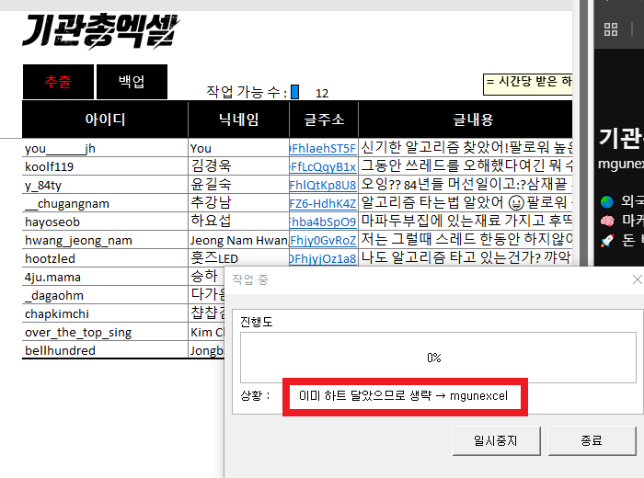Select cell you______jh
This screenshot has height=478, width=644.
105,148
